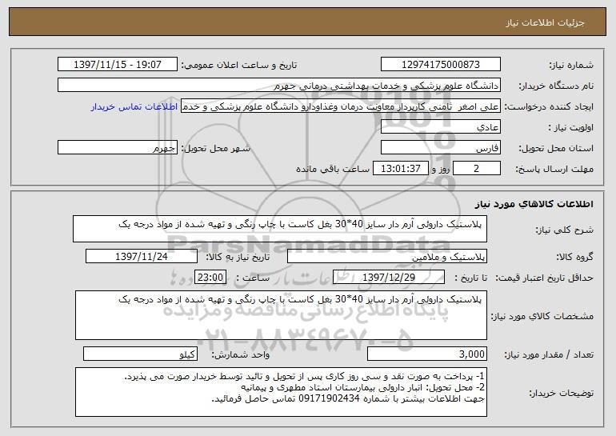Click the quantity field 3,000

tap(427, 354)
